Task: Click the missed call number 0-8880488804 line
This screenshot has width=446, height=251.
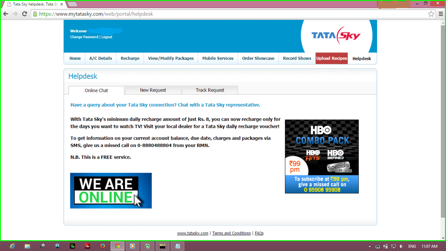Action: coord(140,145)
